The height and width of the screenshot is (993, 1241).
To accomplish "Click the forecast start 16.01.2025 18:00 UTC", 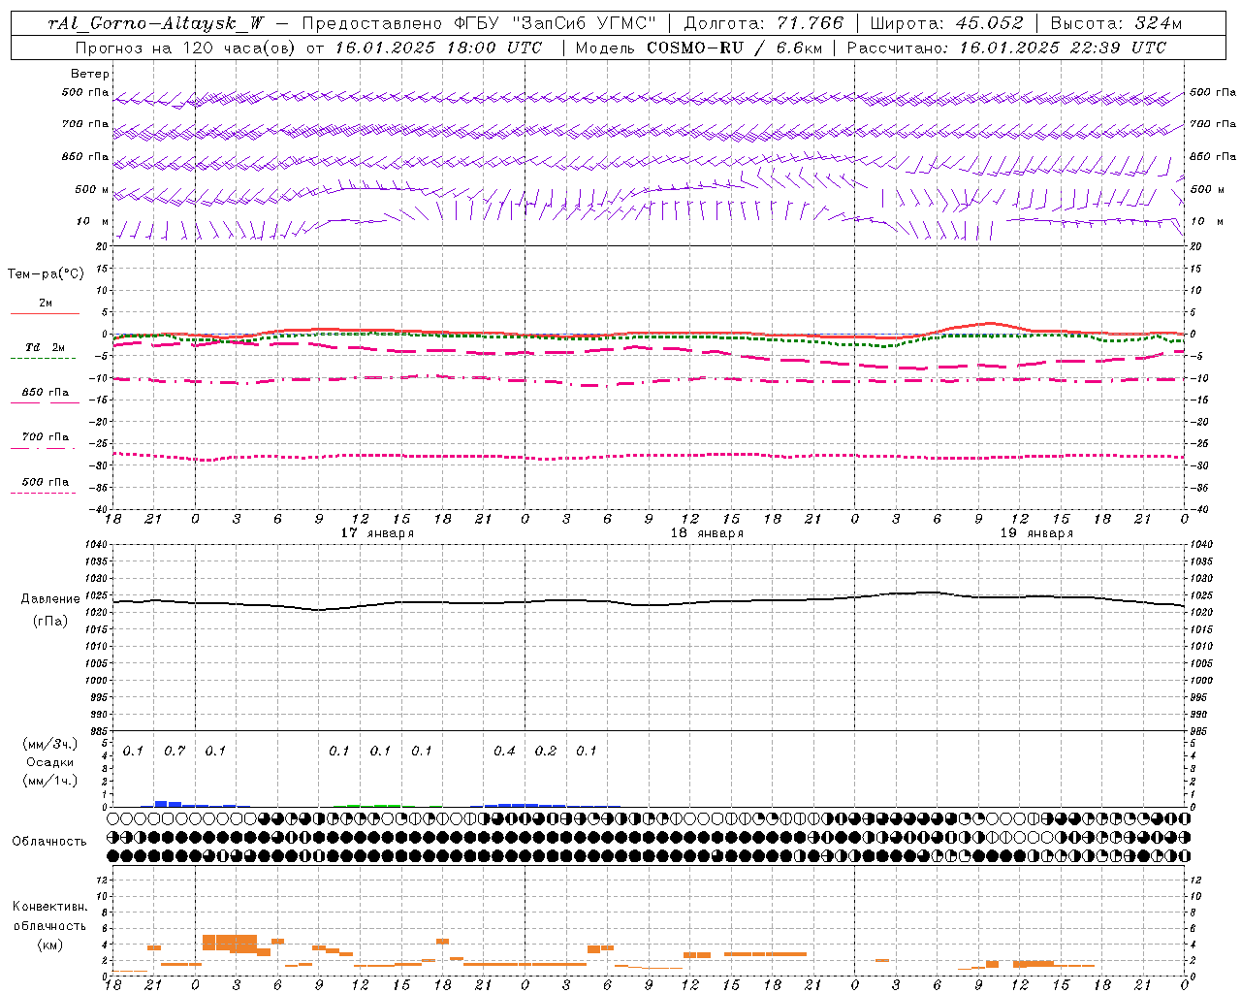I will click(x=438, y=48).
